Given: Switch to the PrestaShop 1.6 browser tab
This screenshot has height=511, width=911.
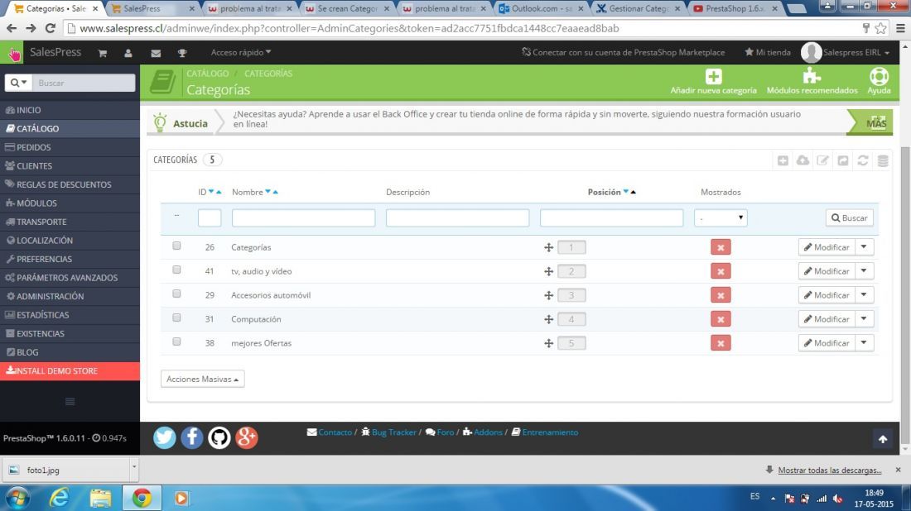Looking at the screenshot, I should tap(735, 8).
